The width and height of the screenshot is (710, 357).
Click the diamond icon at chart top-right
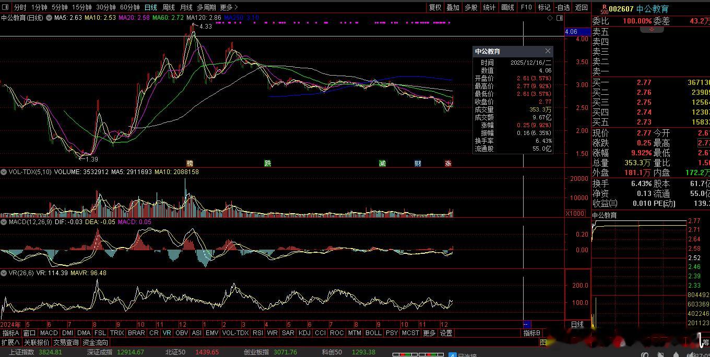(550, 18)
